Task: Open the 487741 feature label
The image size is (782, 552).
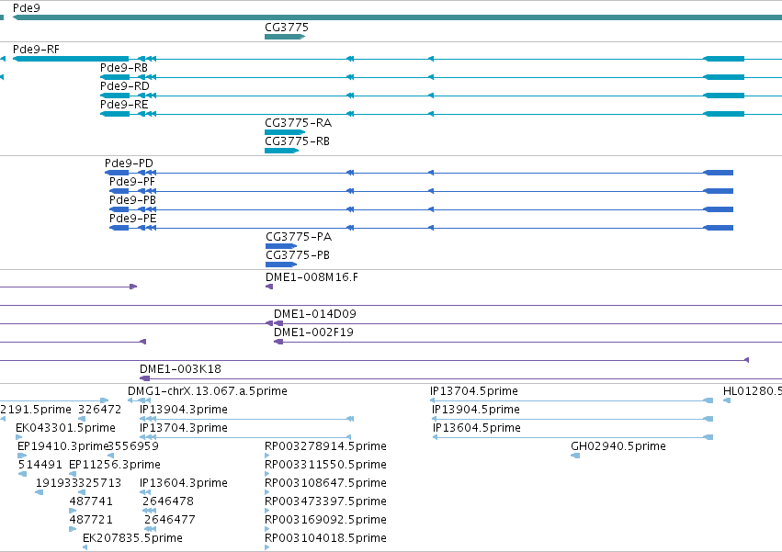Action: [x=91, y=501]
